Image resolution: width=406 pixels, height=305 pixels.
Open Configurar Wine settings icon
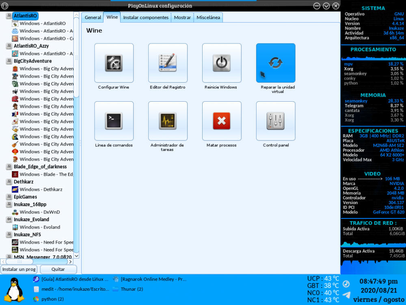coord(114,63)
